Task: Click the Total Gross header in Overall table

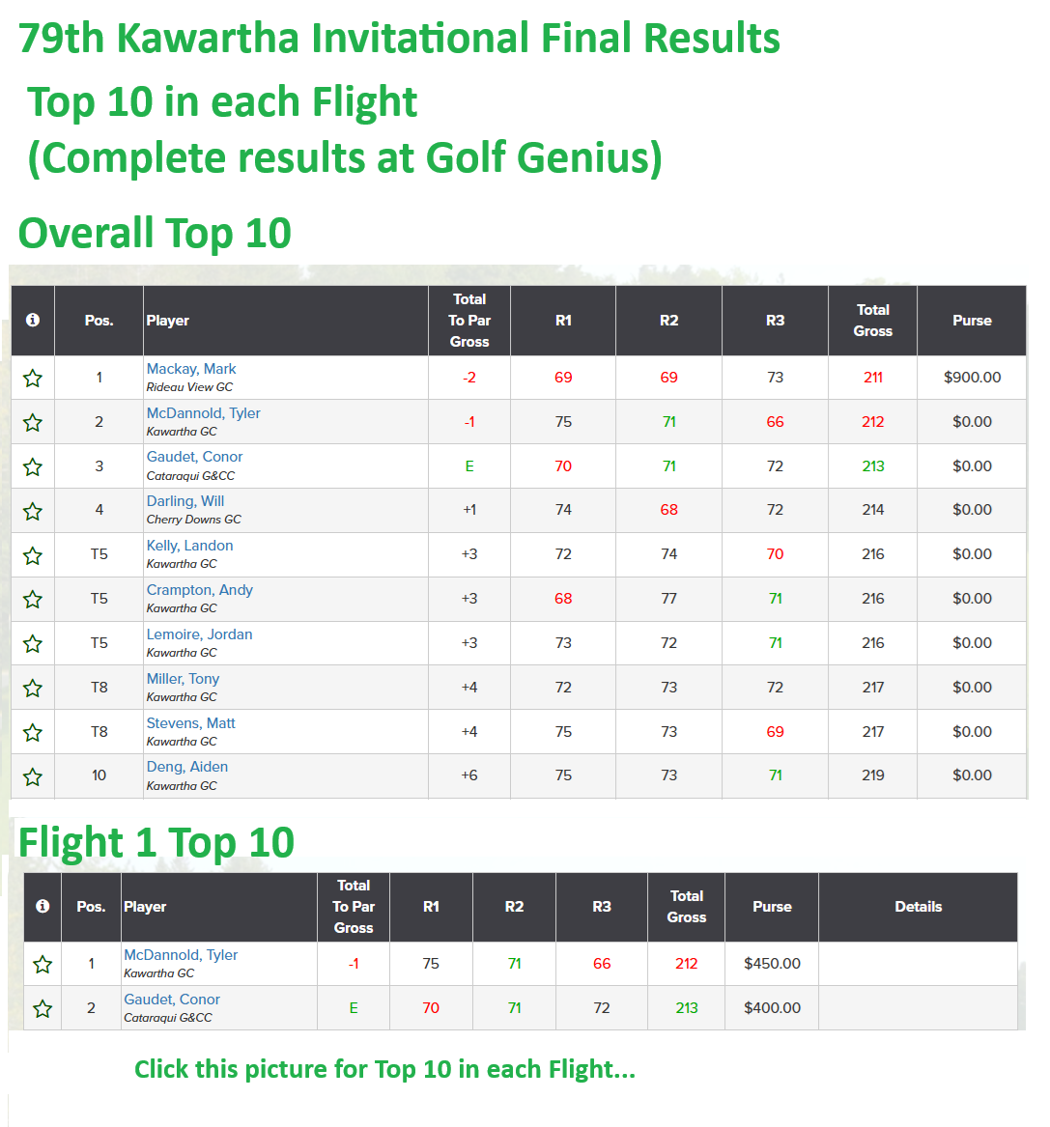Action: (872, 321)
